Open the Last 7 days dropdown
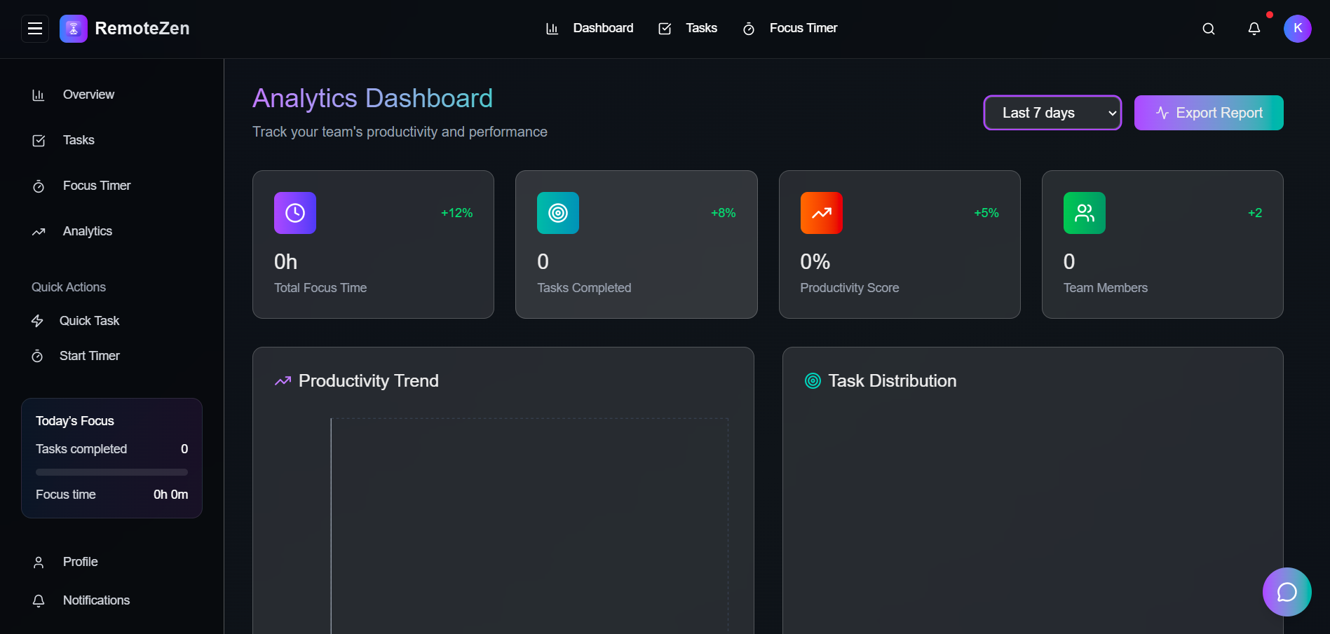1330x634 pixels. coord(1052,113)
